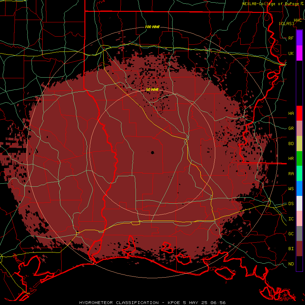
Task: Click the BD yellow legend swatch
Action: pos(299,144)
